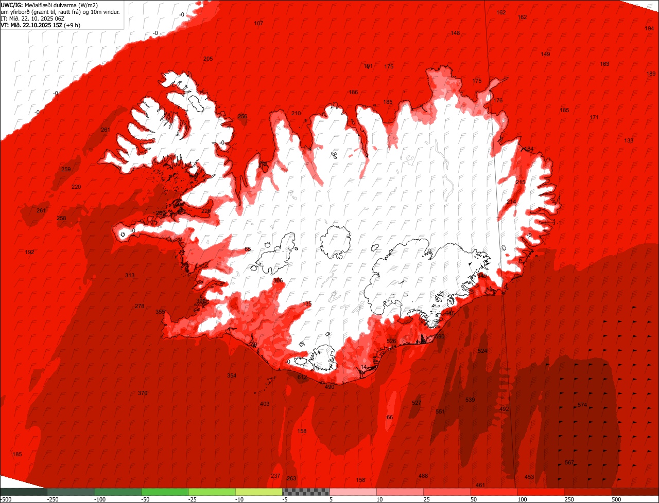
Task: Click the map value 590
Action: [439, 337]
